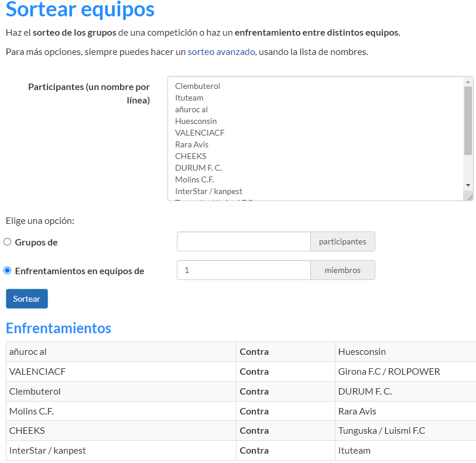
Task: Click the 'miembros' addon label
Action: [x=343, y=270]
